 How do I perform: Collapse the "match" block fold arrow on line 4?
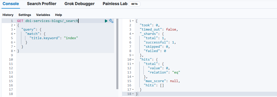point(14,34)
